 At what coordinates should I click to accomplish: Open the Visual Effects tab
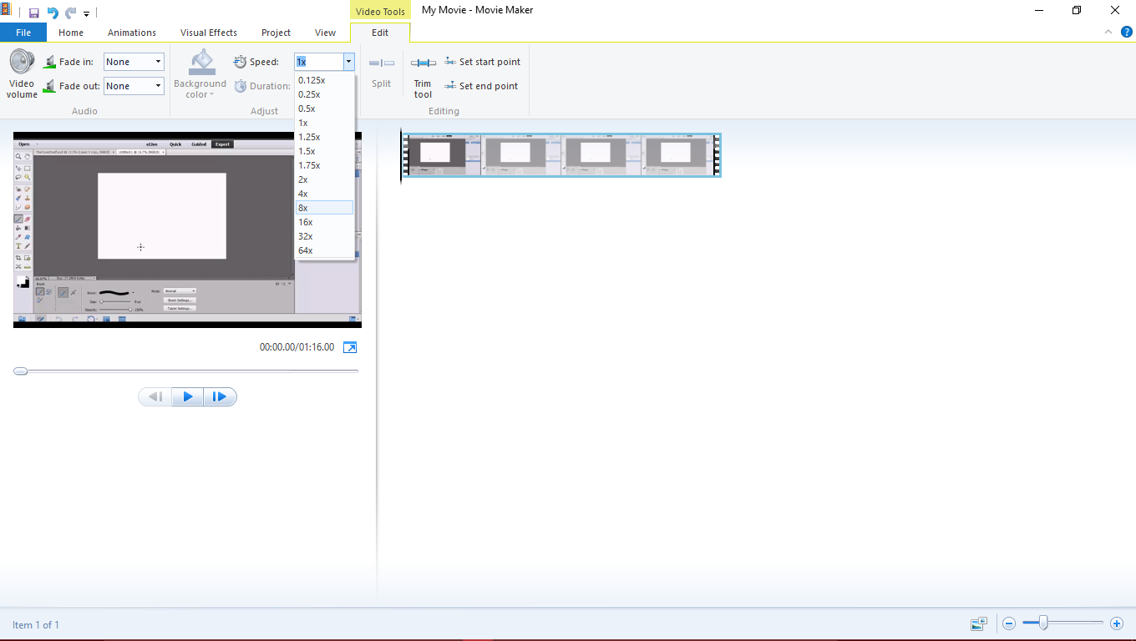[209, 33]
